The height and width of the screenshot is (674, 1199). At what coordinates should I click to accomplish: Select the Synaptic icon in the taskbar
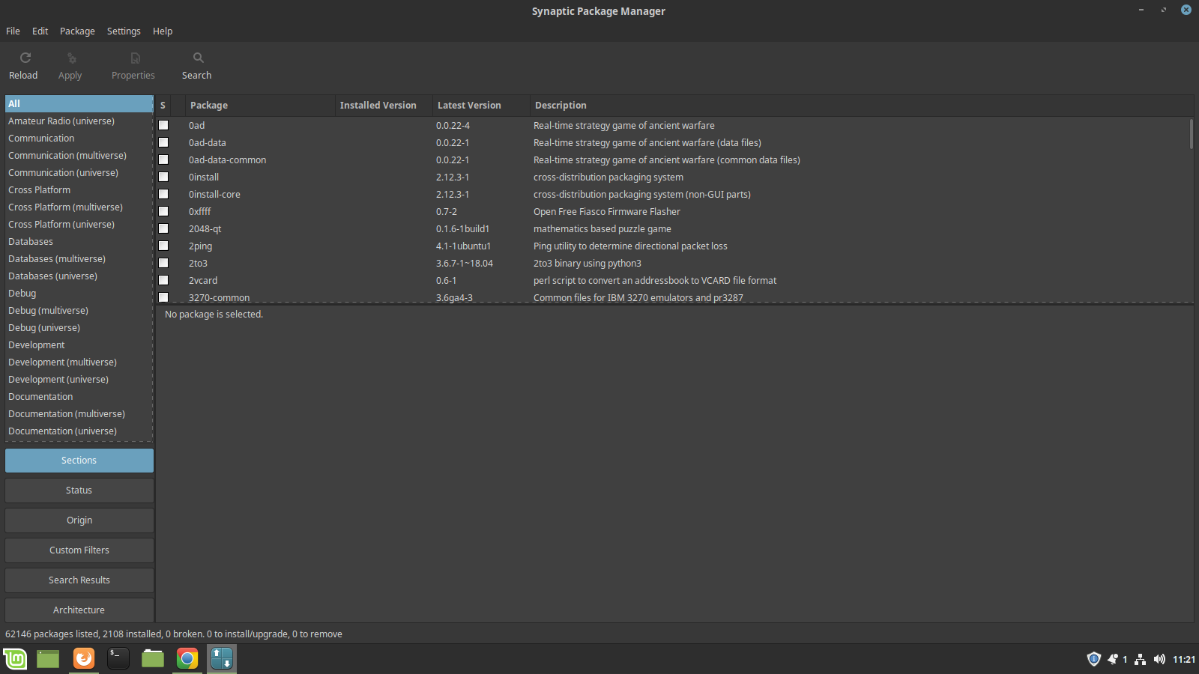click(222, 659)
